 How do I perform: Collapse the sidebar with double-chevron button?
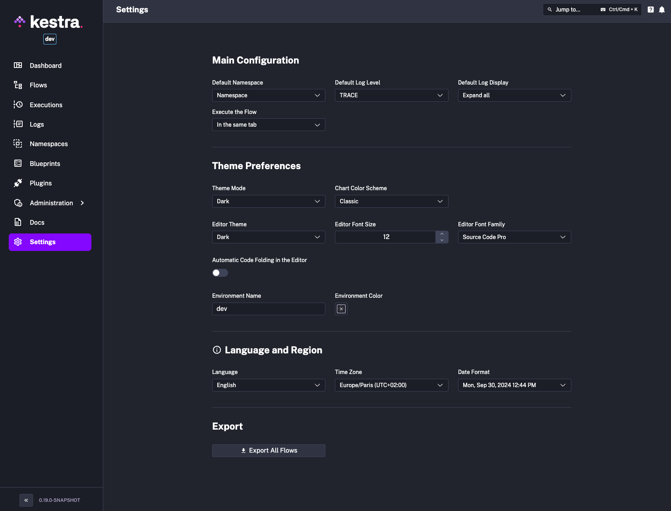click(x=26, y=500)
